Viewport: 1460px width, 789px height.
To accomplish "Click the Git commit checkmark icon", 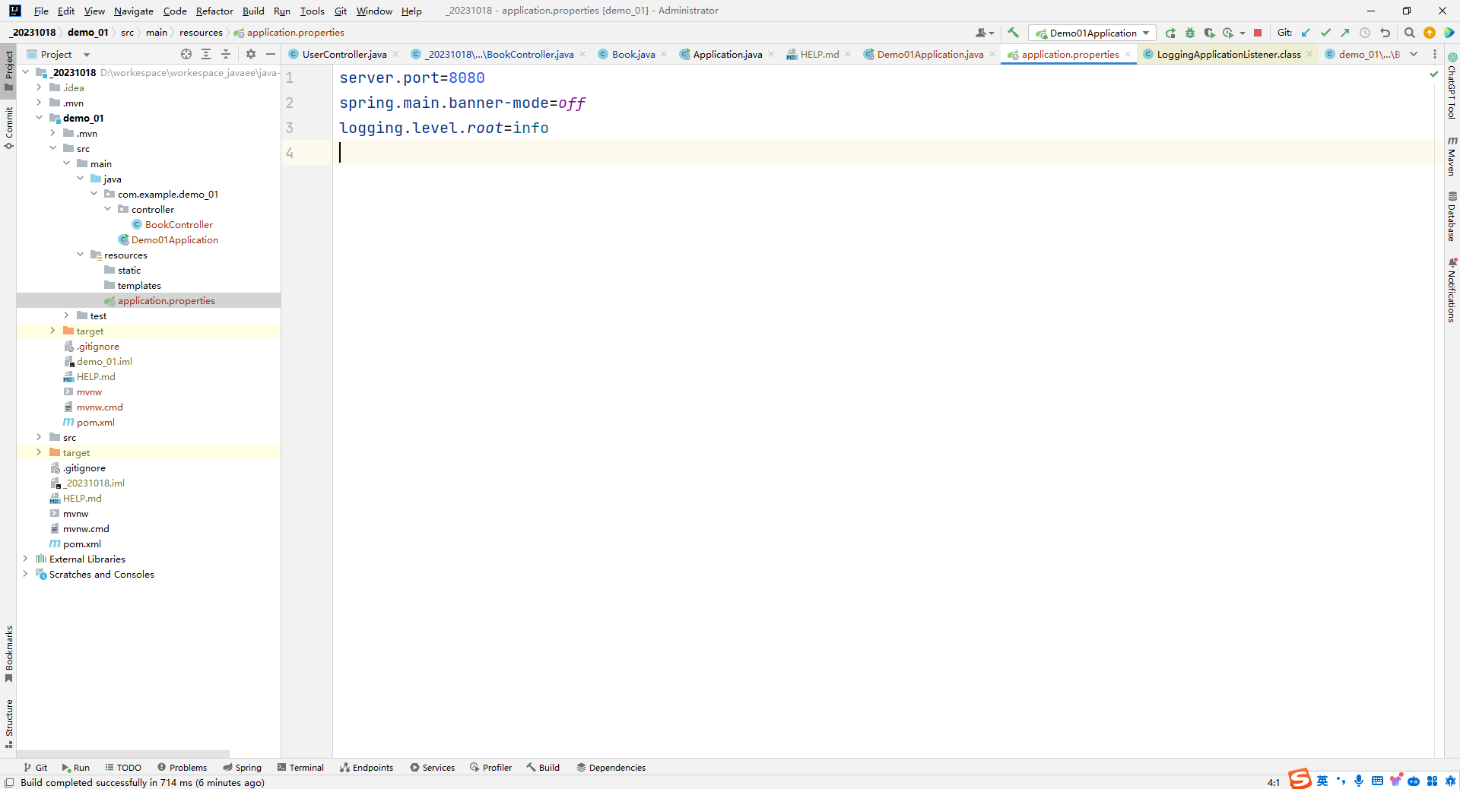I will [x=1325, y=33].
